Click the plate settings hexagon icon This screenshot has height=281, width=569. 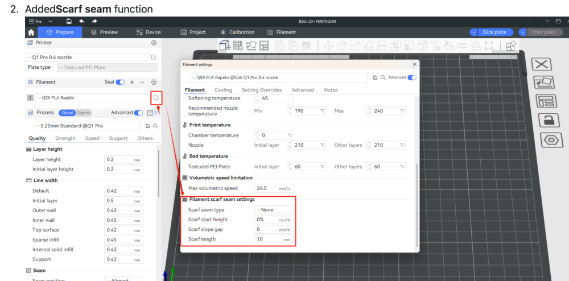click(542, 139)
